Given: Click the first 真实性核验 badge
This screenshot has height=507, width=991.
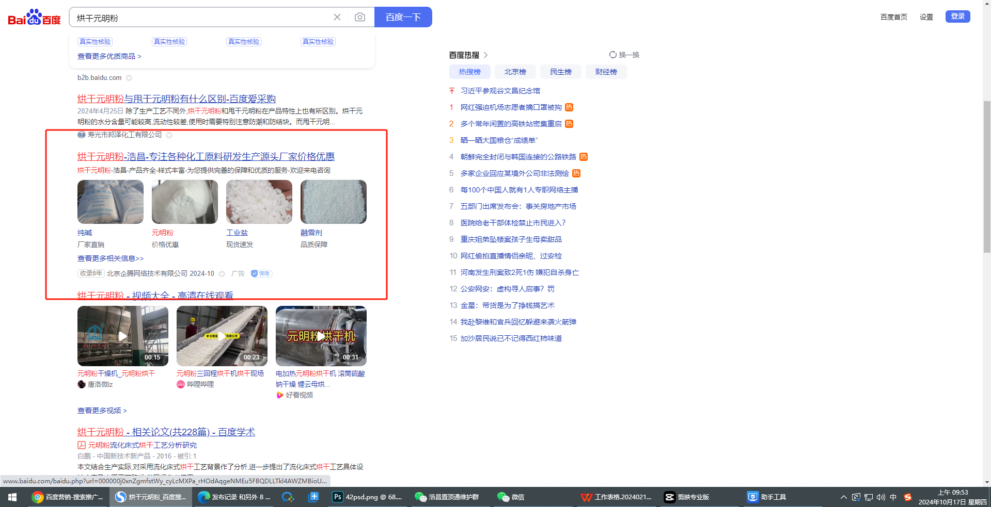Looking at the screenshot, I should point(95,42).
